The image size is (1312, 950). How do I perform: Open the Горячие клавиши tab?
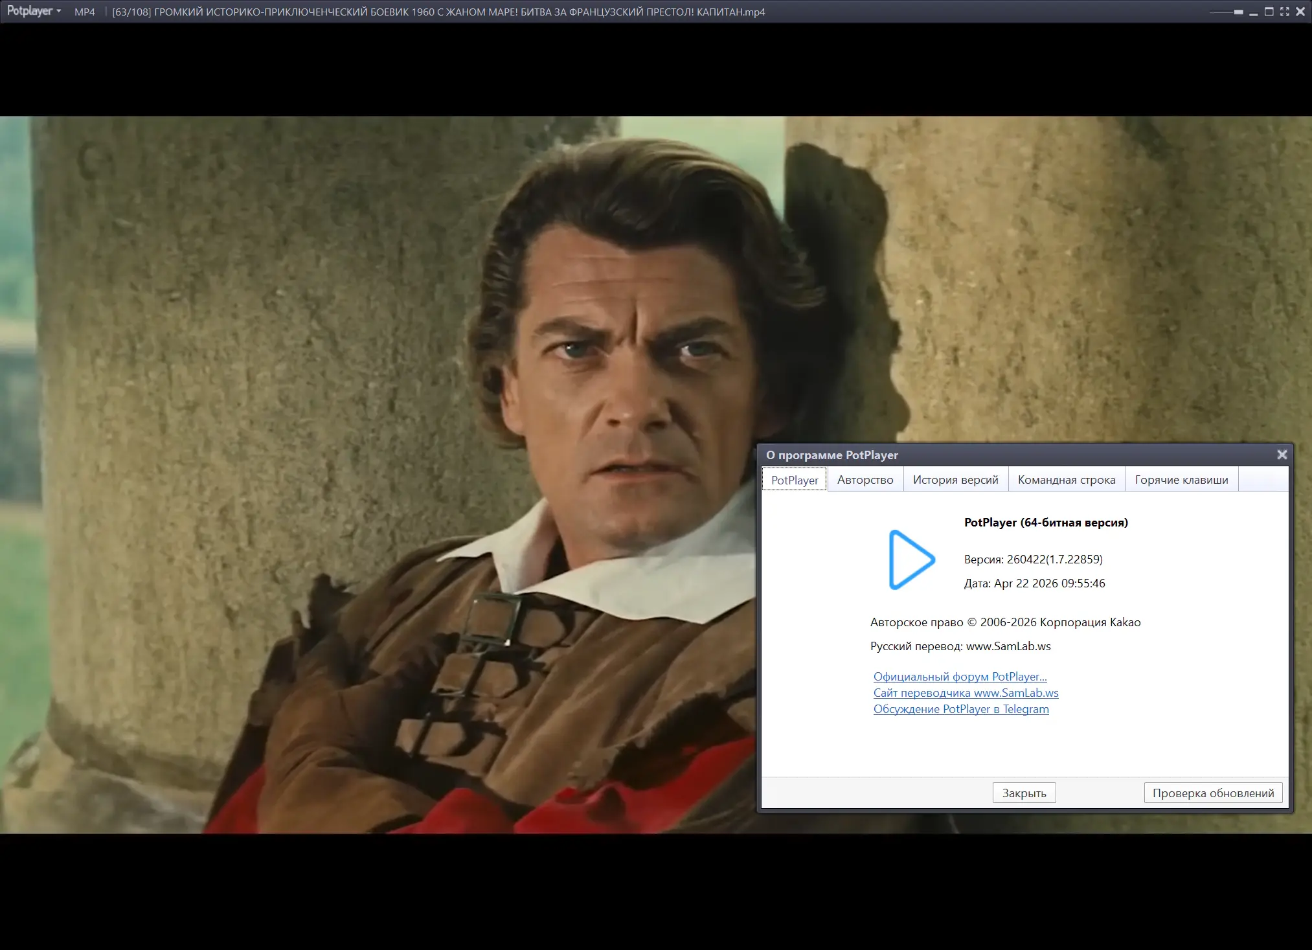1181,480
